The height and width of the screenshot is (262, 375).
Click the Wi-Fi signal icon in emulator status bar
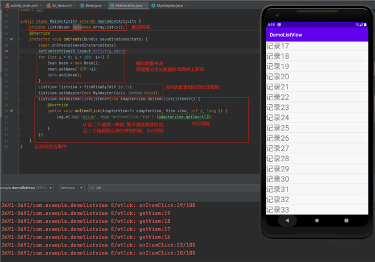pos(357,24)
